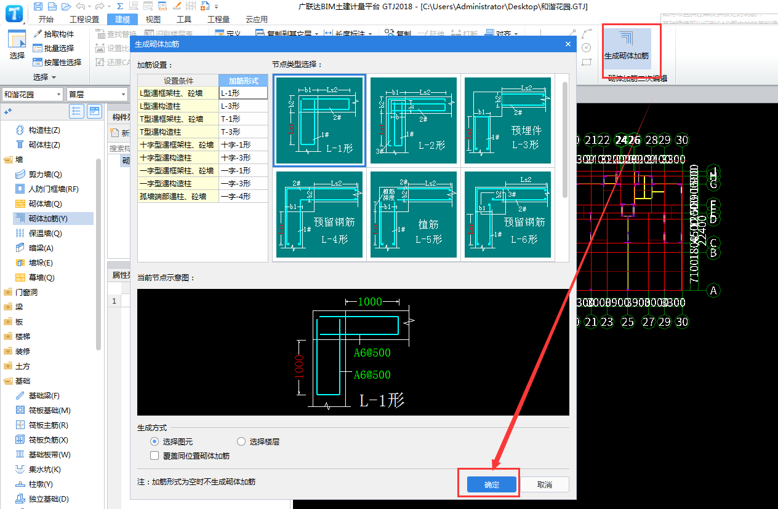Click the 生成砌体加筋 ribbon icon
The height and width of the screenshot is (509, 778).
[626, 48]
